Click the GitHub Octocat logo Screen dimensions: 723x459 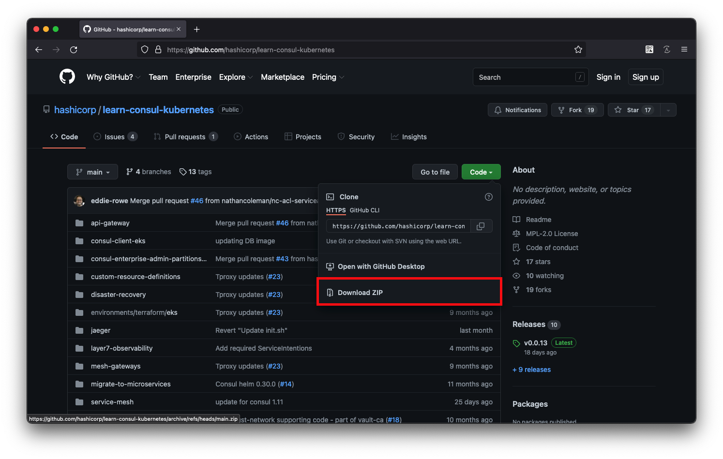[67, 77]
